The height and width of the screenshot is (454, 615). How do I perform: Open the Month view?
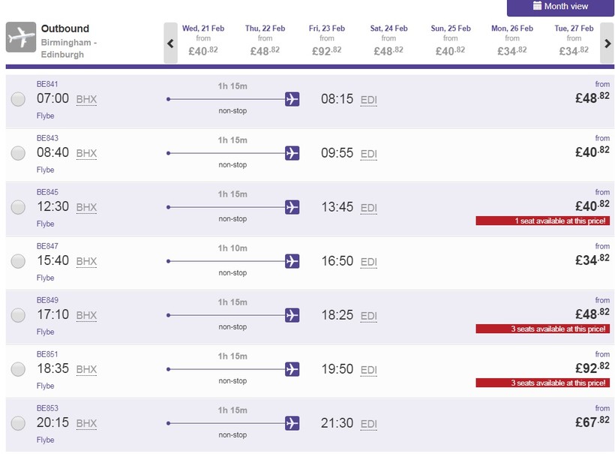560,7
